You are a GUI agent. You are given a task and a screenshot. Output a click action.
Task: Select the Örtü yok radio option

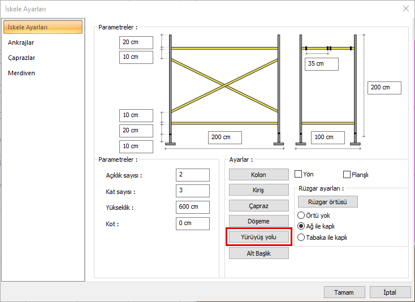(301, 215)
